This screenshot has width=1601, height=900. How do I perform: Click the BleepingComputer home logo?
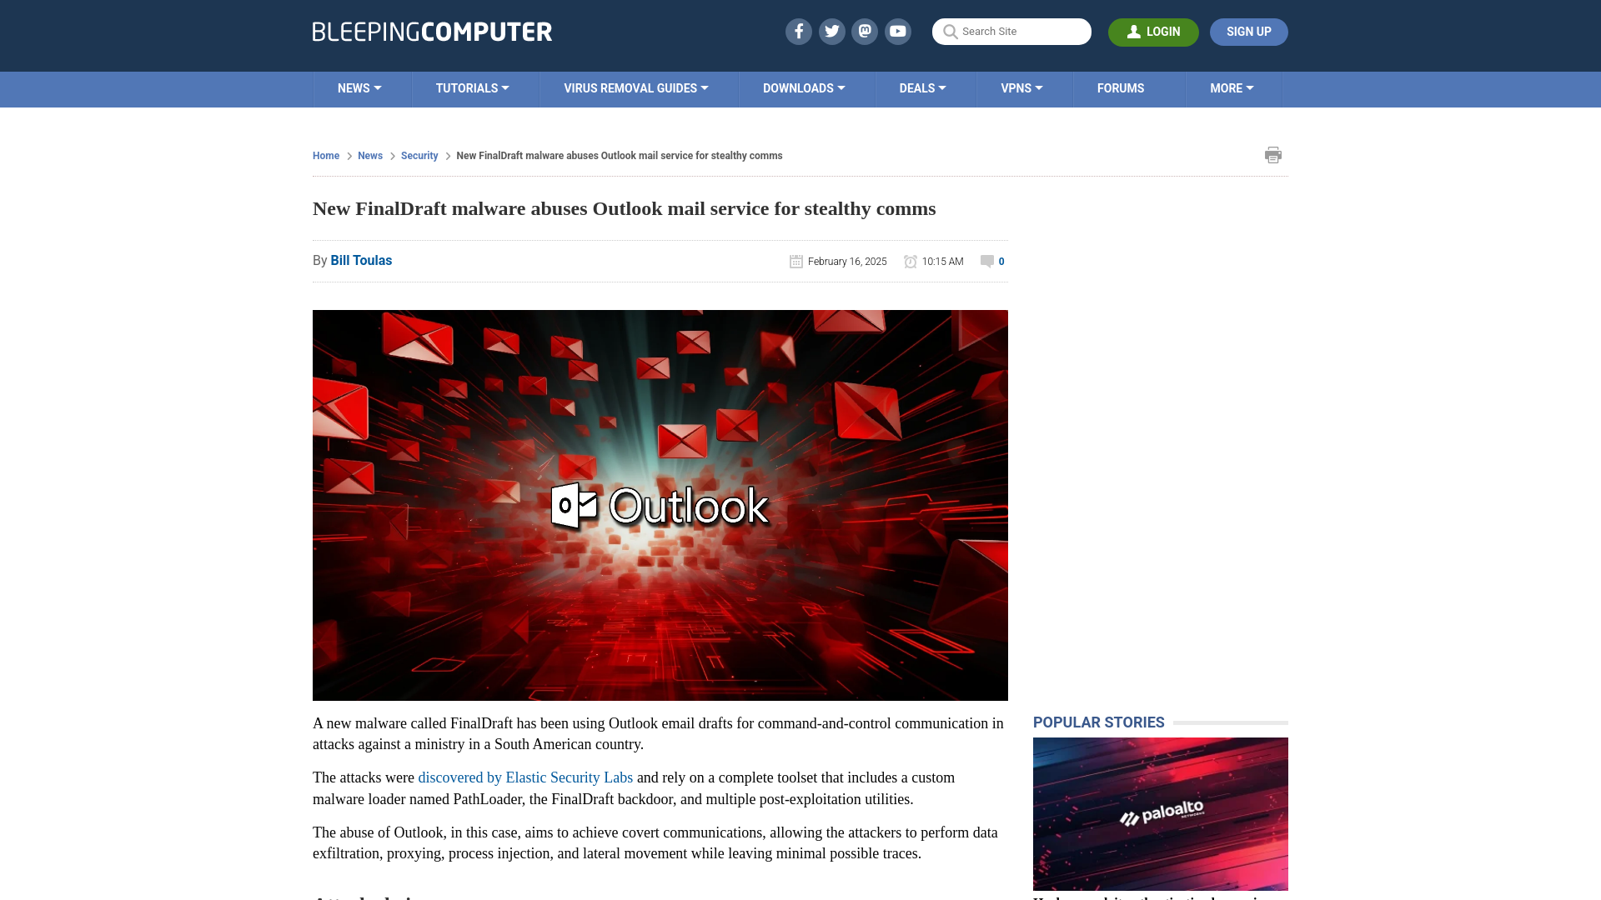coord(431,30)
